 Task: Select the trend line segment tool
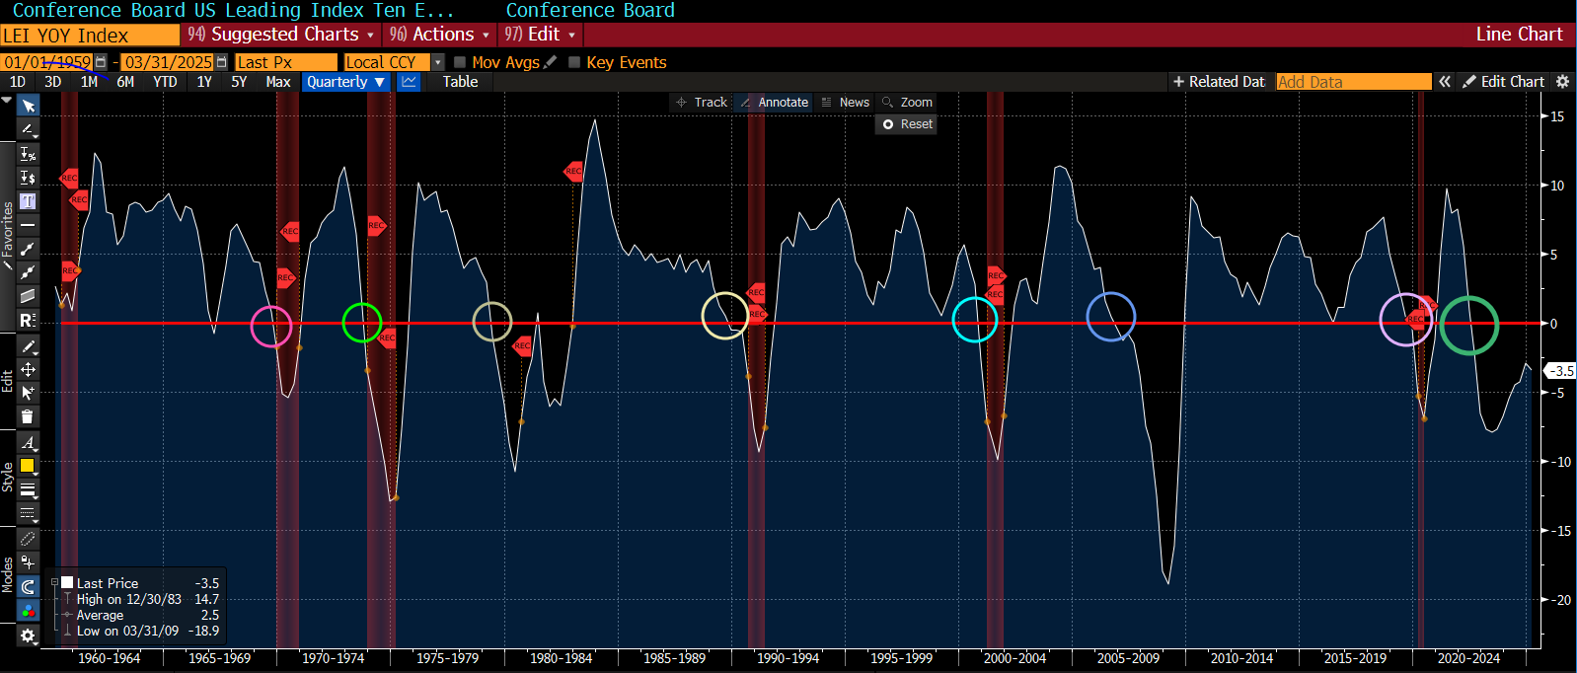coord(28,249)
